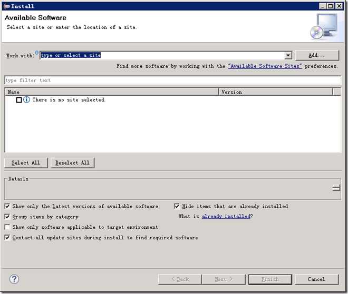
Task: Click the type filter text field
Action: point(172,80)
